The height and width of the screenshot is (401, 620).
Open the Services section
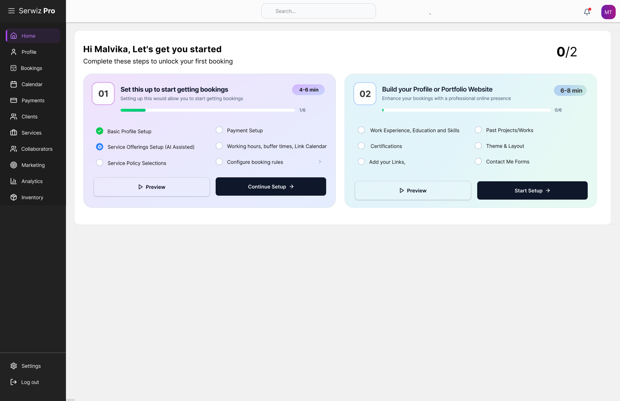pos(31,132)
